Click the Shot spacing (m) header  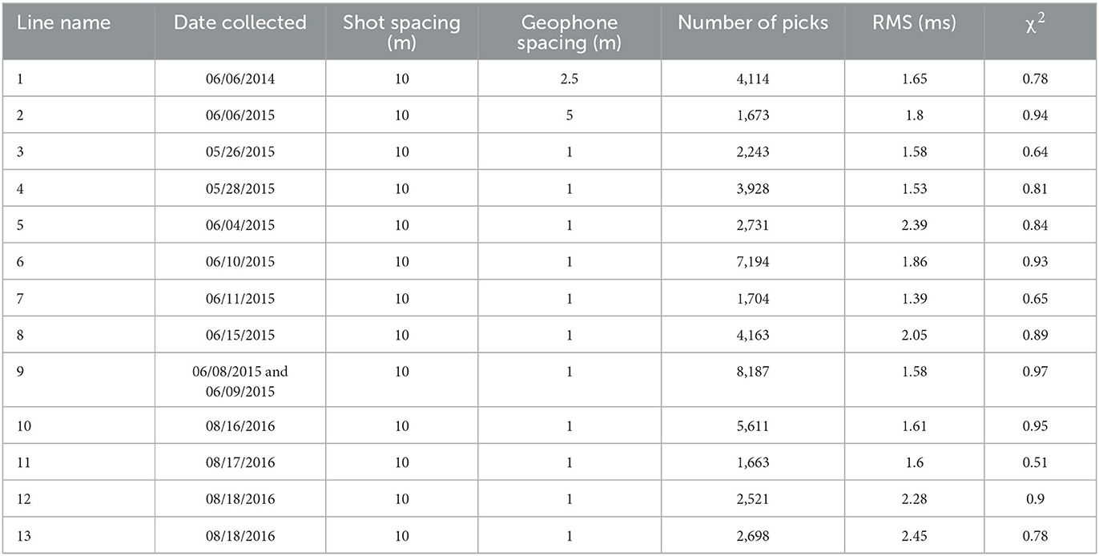(401, 32)
